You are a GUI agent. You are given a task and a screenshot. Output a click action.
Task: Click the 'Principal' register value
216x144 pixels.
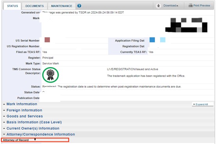[48, 58]
